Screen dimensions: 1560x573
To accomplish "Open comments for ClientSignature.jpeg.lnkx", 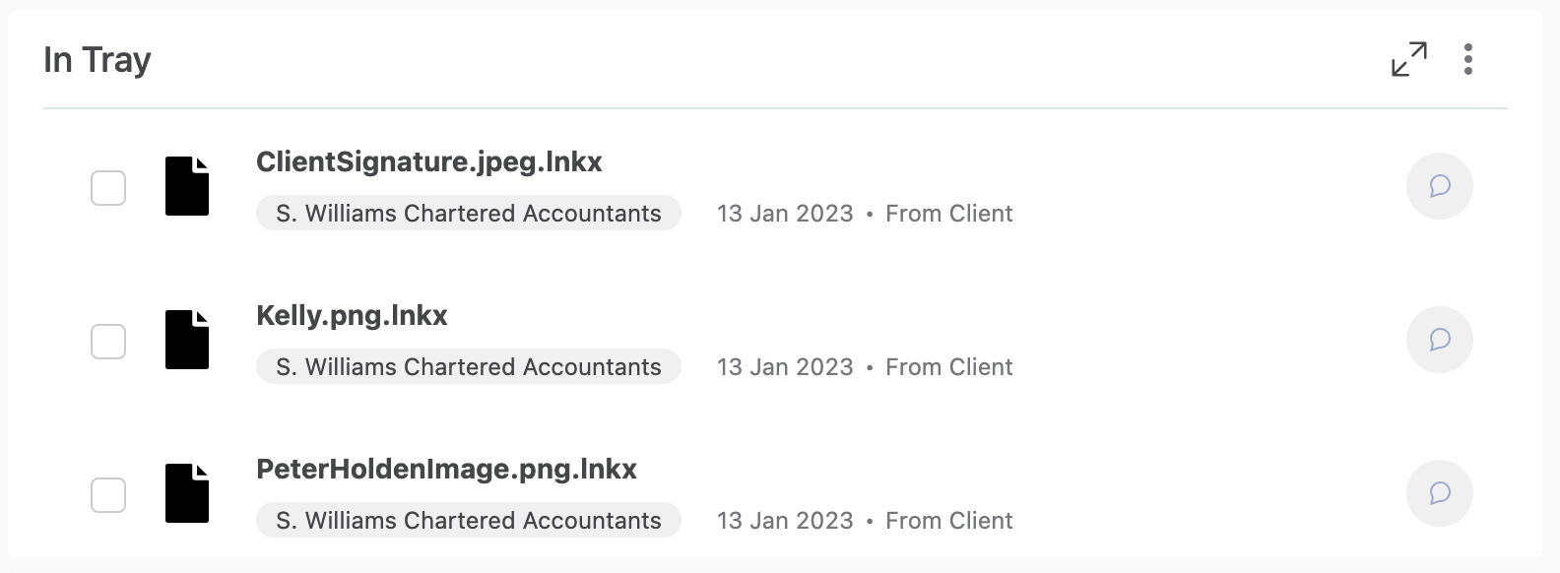I will coord(1439,186).
